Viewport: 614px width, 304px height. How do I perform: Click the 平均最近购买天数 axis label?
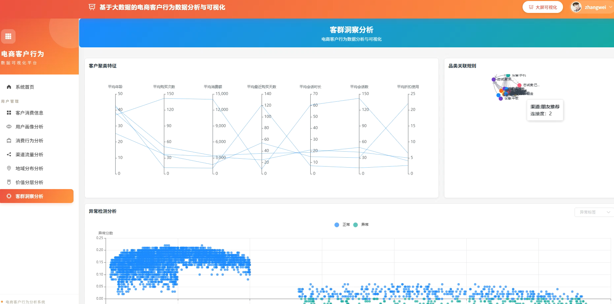[x=262, y=87]
